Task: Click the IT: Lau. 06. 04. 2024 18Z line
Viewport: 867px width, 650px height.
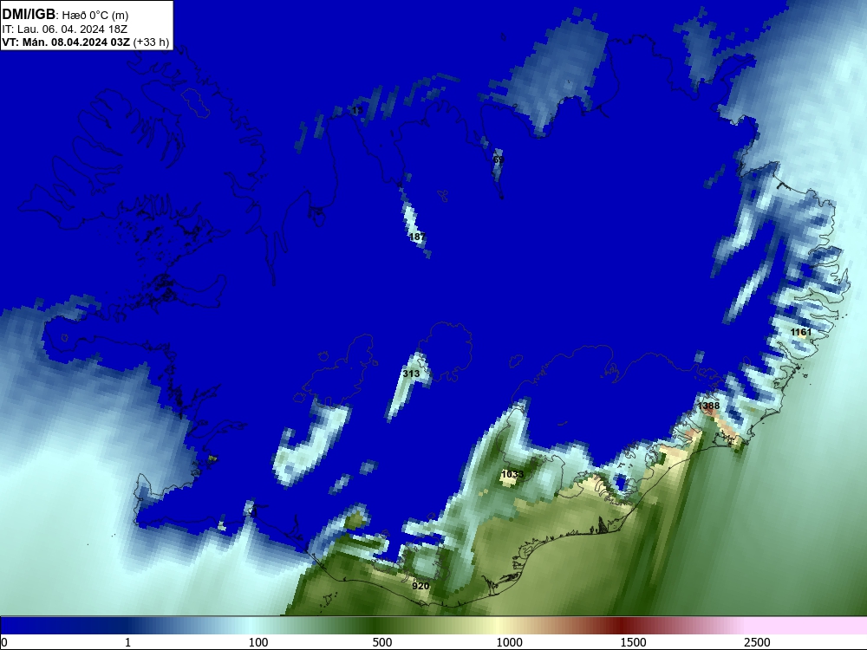Action: pos(65,29)
